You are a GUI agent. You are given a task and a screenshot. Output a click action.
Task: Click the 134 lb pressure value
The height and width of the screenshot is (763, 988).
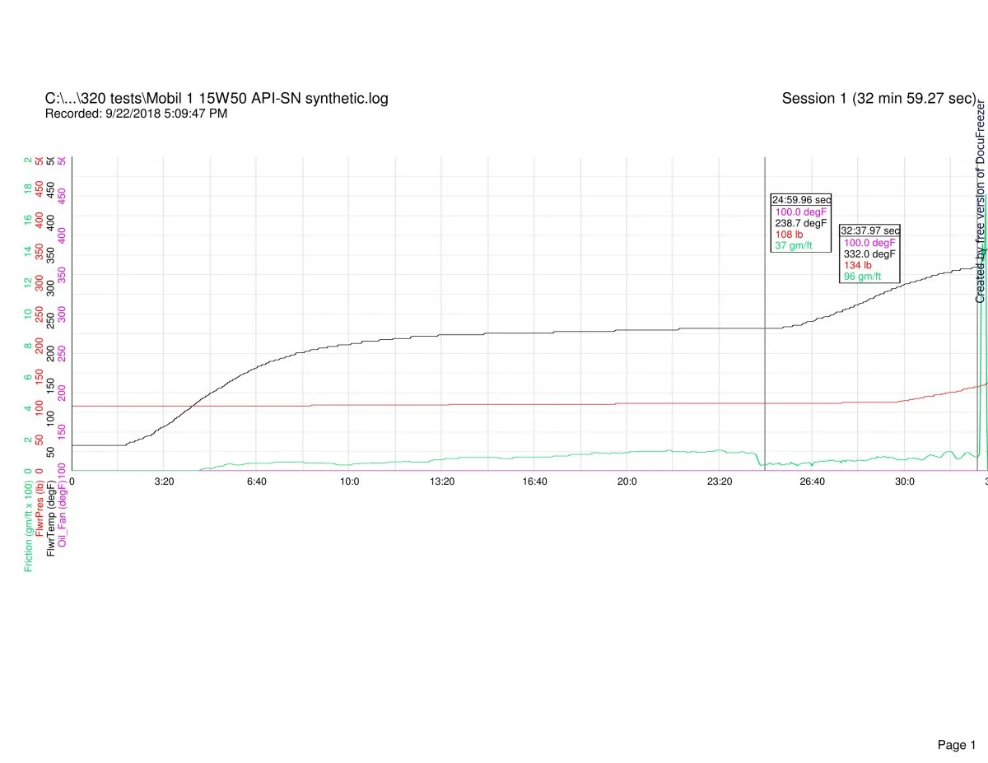click(x=857, y=265)
